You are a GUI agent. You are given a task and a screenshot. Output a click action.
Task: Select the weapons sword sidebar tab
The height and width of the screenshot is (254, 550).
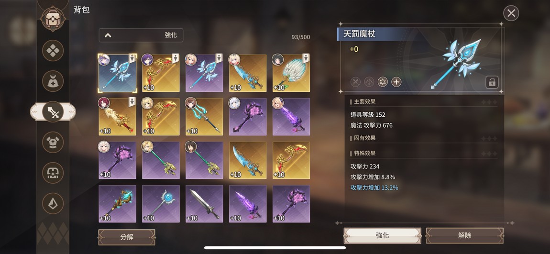tap(53, 112)
